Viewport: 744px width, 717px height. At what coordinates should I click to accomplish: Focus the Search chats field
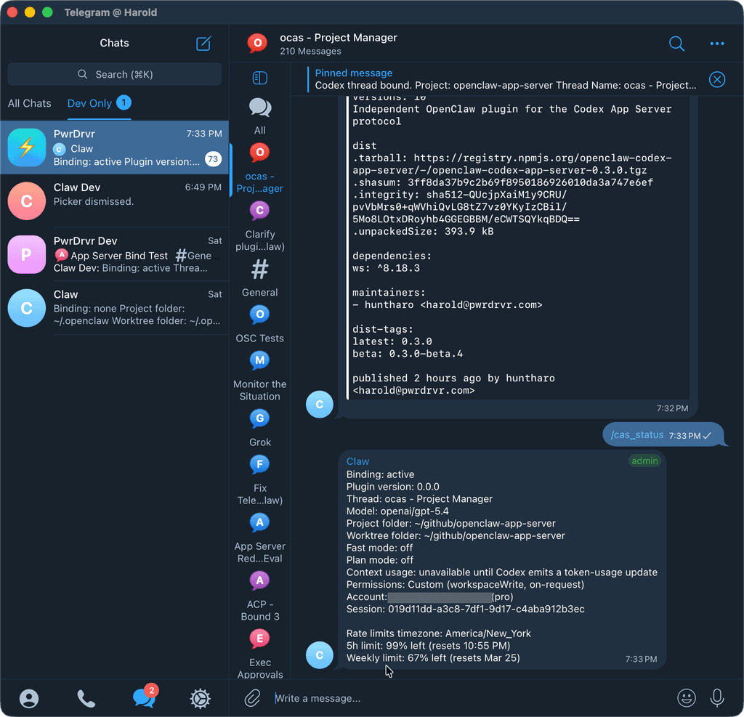click(114, 75)
